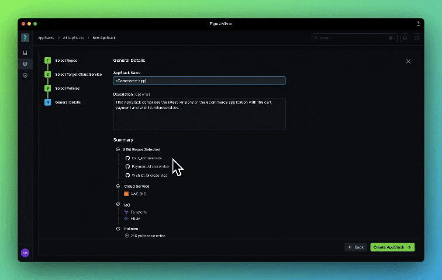Click the Wishlist_Microservice repo name
The width and height of the screenshot is (442, 280).
click(x=150, y=175)
